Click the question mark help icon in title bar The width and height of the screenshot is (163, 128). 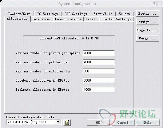(154, 4)
